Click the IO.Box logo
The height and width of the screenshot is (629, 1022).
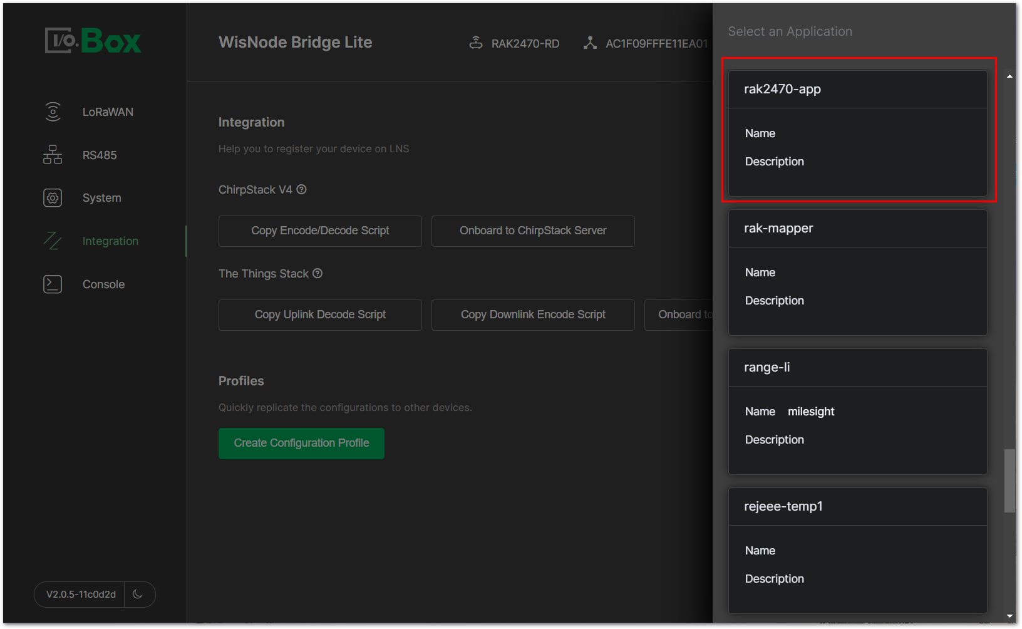point(93,41)
